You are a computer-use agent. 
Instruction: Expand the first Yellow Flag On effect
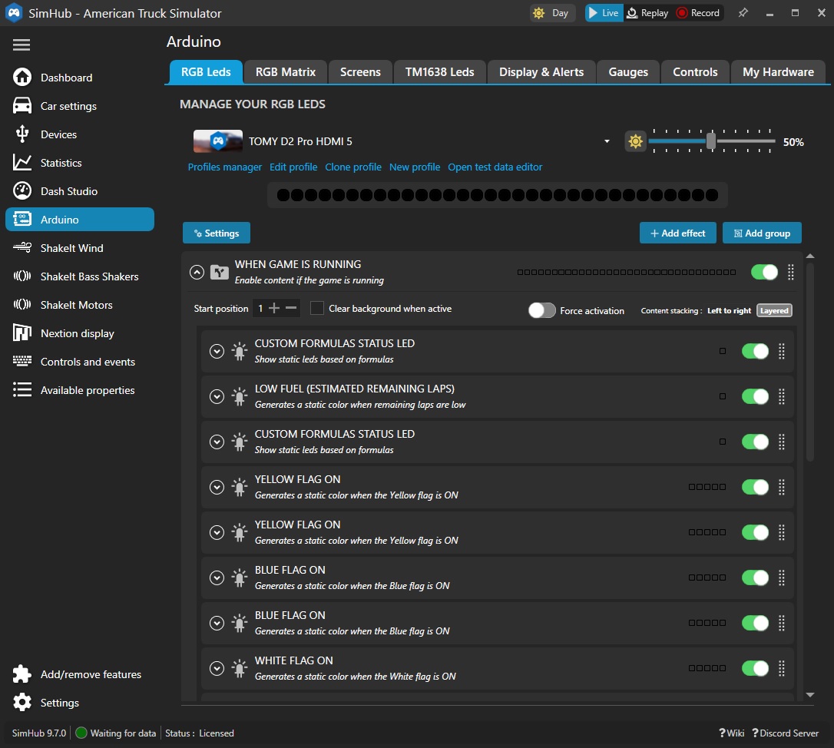pos(217,487)
